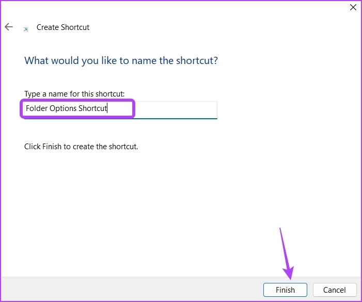
Task: Click the 'What would you like to name the shortcut?' heading
Action: click(x=121, y=61)
